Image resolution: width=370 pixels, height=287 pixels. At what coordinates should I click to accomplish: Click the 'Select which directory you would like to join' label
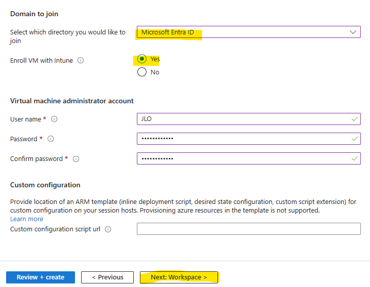click(68, 36)
